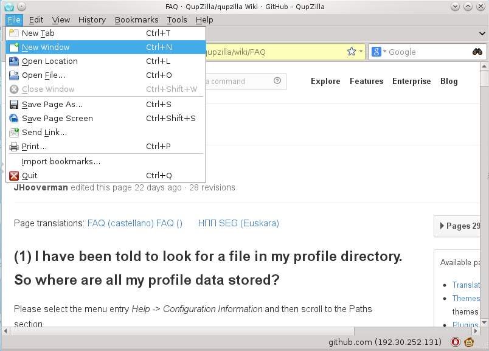
Task: Click vertical scrollbar up arrow
Action: pos(484,66)
